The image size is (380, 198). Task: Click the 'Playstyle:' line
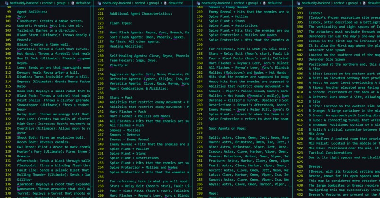coord(119,65)
